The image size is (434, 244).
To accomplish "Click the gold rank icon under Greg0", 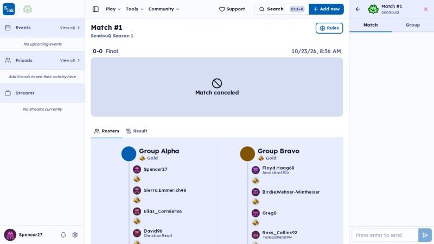I will [256, 222].
